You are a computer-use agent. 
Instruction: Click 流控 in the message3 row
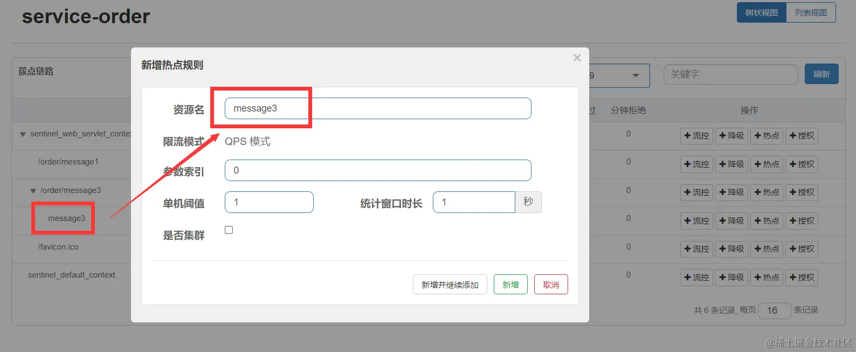[696, 221]
